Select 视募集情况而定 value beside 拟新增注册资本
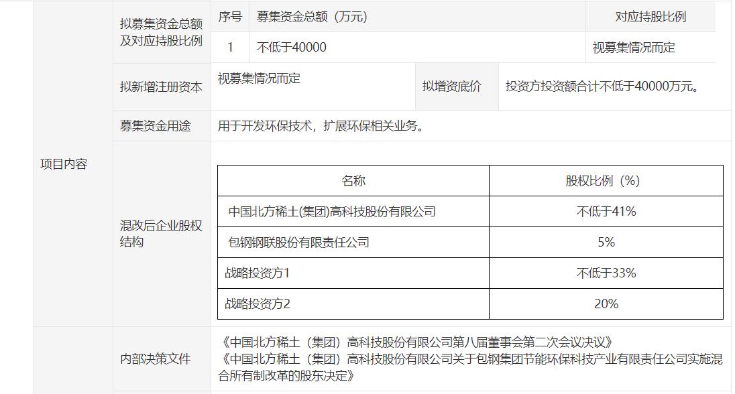This screenshot has width=735, height=394. (x=260, y=78)
